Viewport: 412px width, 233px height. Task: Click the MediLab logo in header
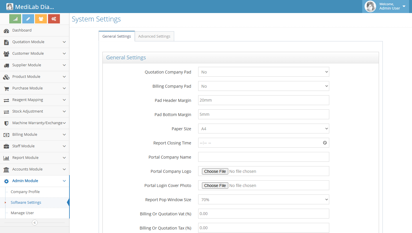click(x=10, y=7)
